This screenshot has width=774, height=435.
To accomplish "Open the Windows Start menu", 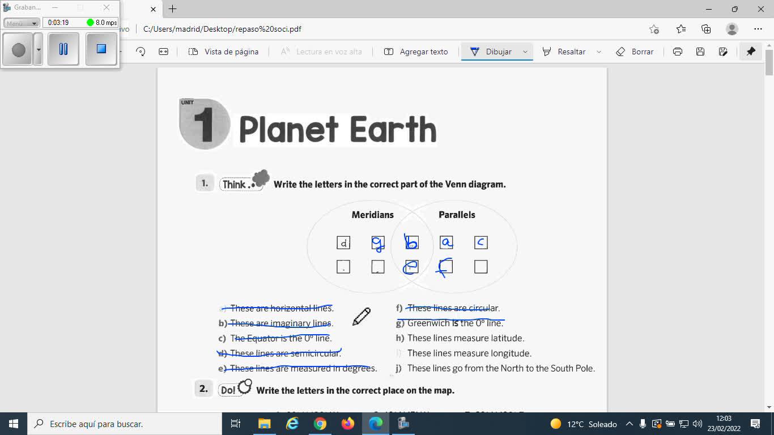I will 14,424.
